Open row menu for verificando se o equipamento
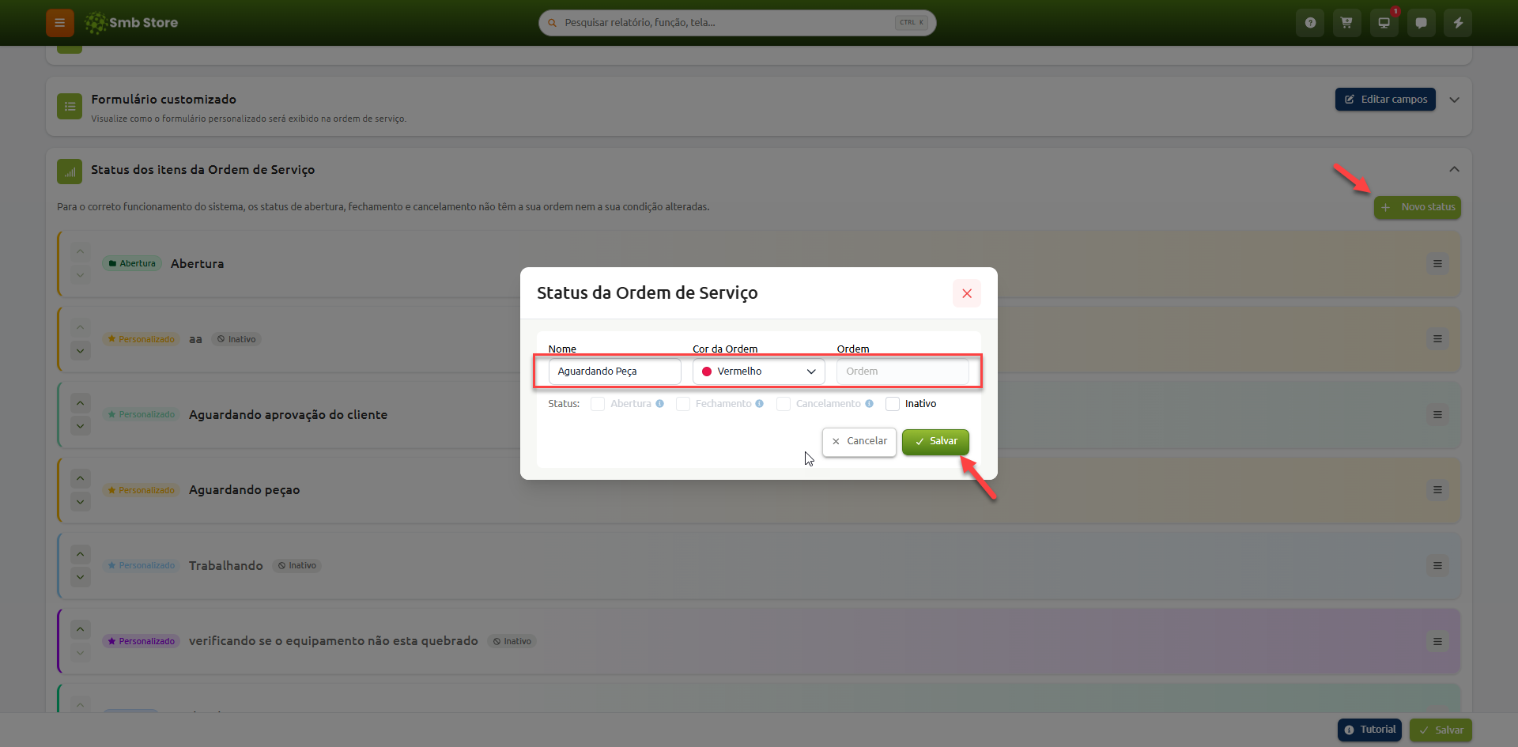The width and height of the screenshot is (1518, 747). [1437, 642]
